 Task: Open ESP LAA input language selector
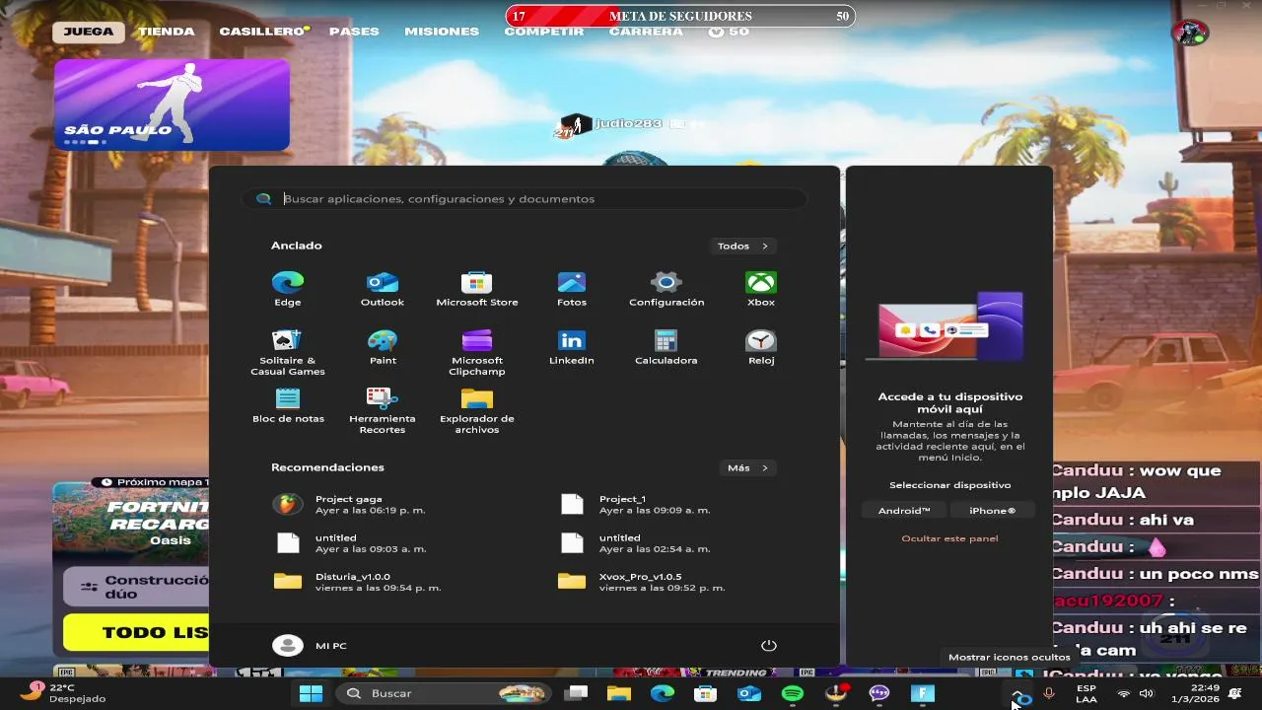pyautogui.click(x=1086, y=693)
